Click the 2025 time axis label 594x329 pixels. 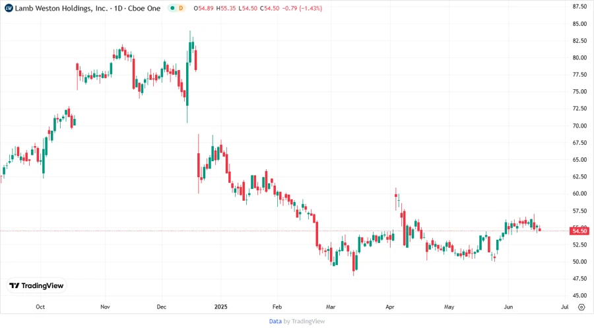[x=221, y=307]
